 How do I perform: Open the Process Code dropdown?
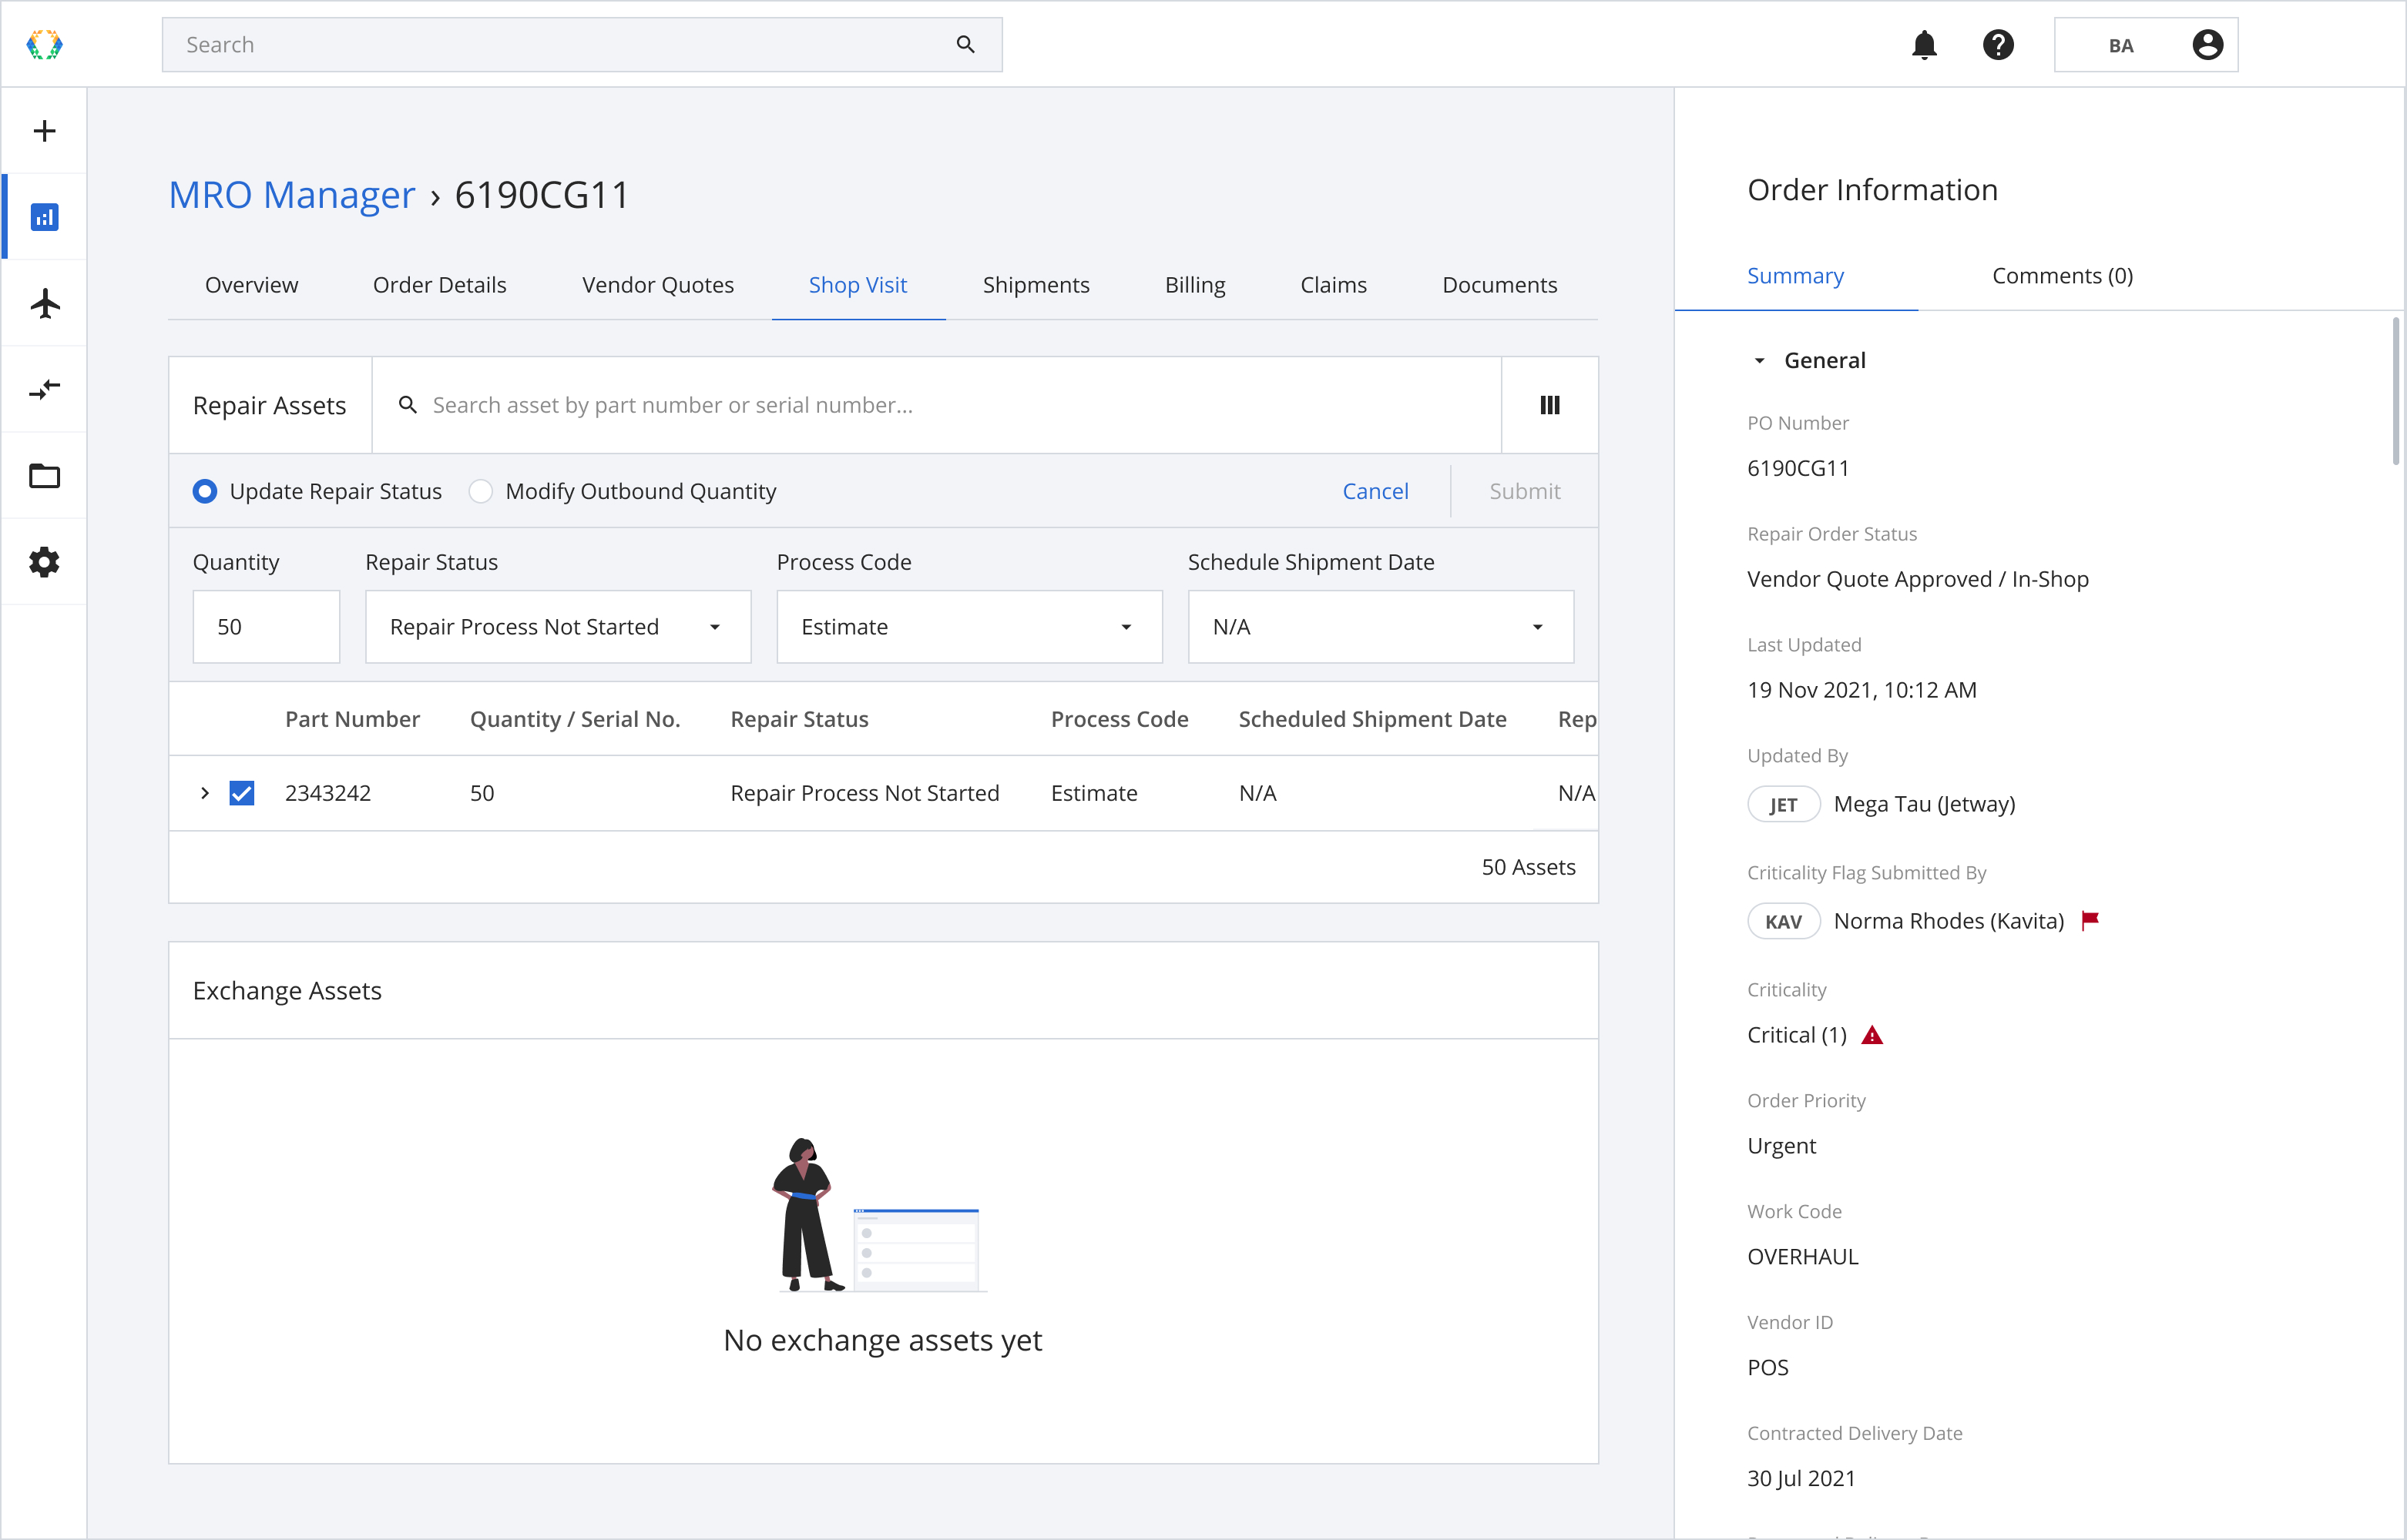969,627
